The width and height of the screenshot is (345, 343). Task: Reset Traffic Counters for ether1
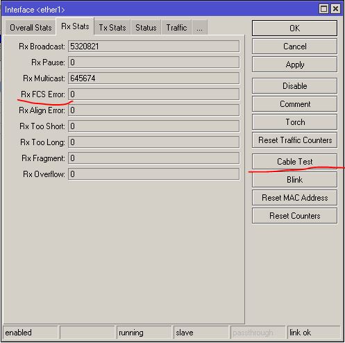(294, 140)
